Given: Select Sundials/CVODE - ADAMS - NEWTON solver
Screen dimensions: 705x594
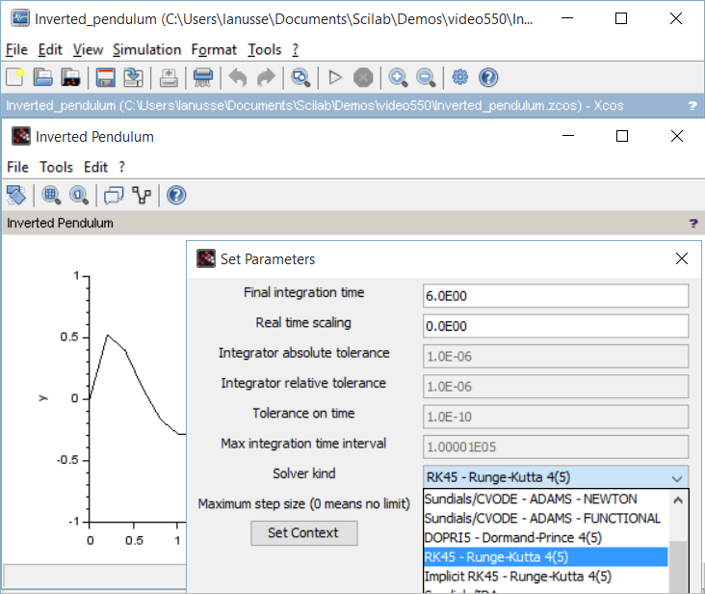Looking at the screenshot, I should 545,499.
